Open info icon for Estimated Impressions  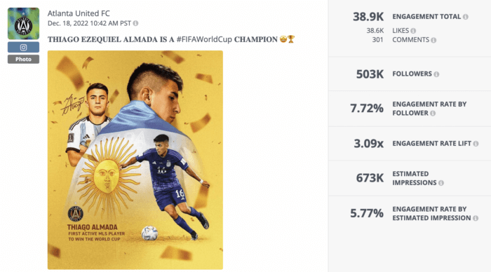(x=441, y=183)
